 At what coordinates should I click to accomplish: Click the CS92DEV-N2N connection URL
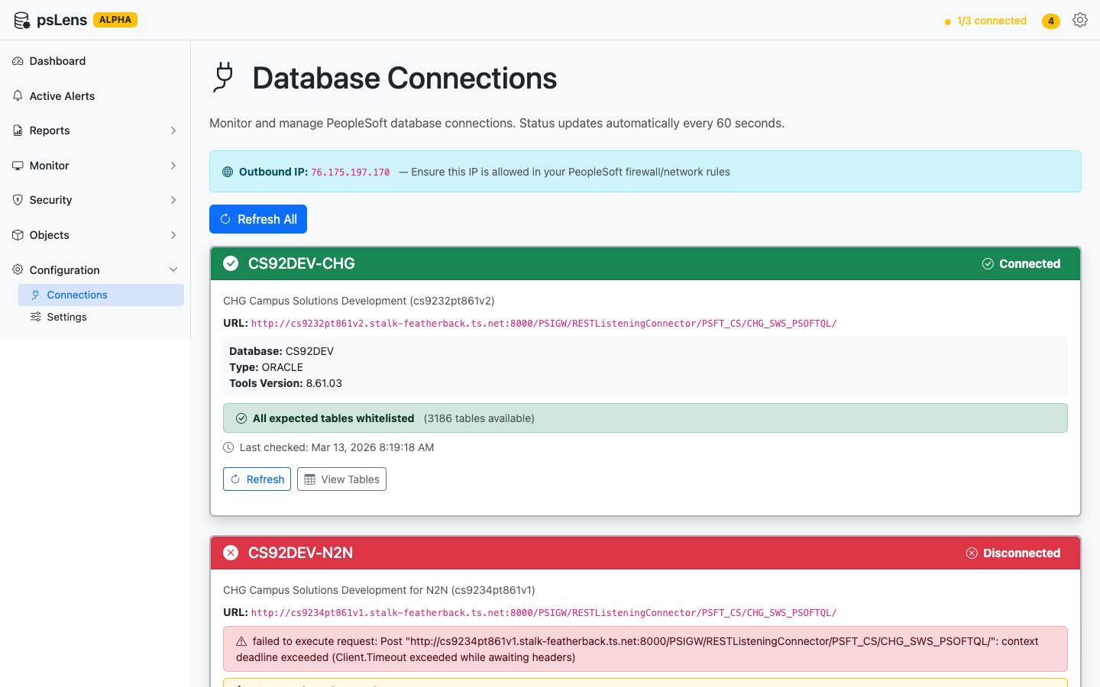point(544,613)
